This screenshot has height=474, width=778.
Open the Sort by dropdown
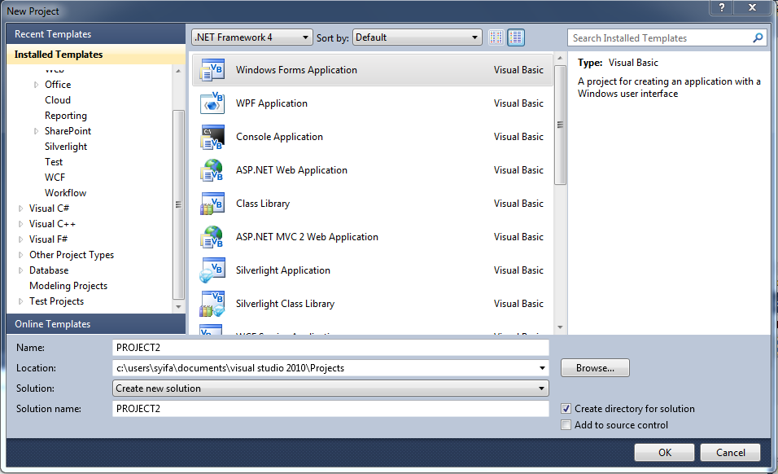coord(476,37)
